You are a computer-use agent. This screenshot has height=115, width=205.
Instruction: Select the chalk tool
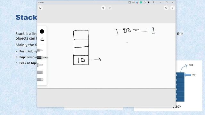tap(40, 72)
